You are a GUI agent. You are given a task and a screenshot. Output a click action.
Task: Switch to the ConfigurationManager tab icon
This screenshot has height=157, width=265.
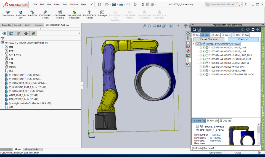click(x=18, y=34)
